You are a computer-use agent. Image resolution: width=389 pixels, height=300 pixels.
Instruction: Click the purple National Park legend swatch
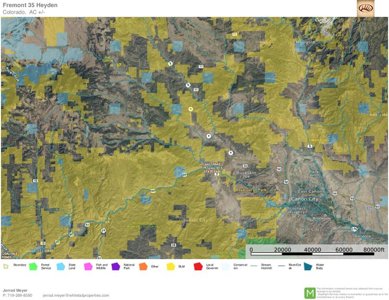coord(116,266)
